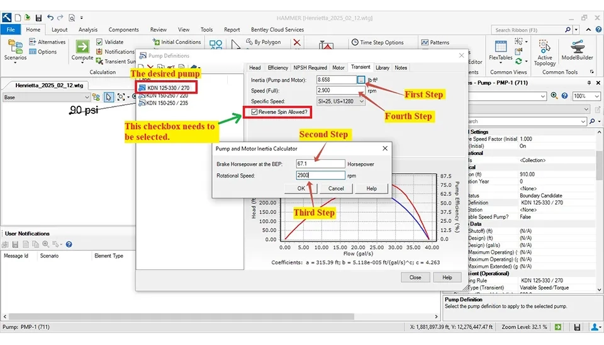Click Cancel in the Inertia Calculator dialog
This screenshot has width=604, height=345.
coord(336,188)
